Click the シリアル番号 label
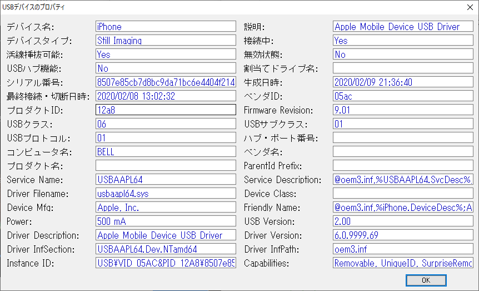The height and width of the screenshot is (291, 479). click(35, 82)
